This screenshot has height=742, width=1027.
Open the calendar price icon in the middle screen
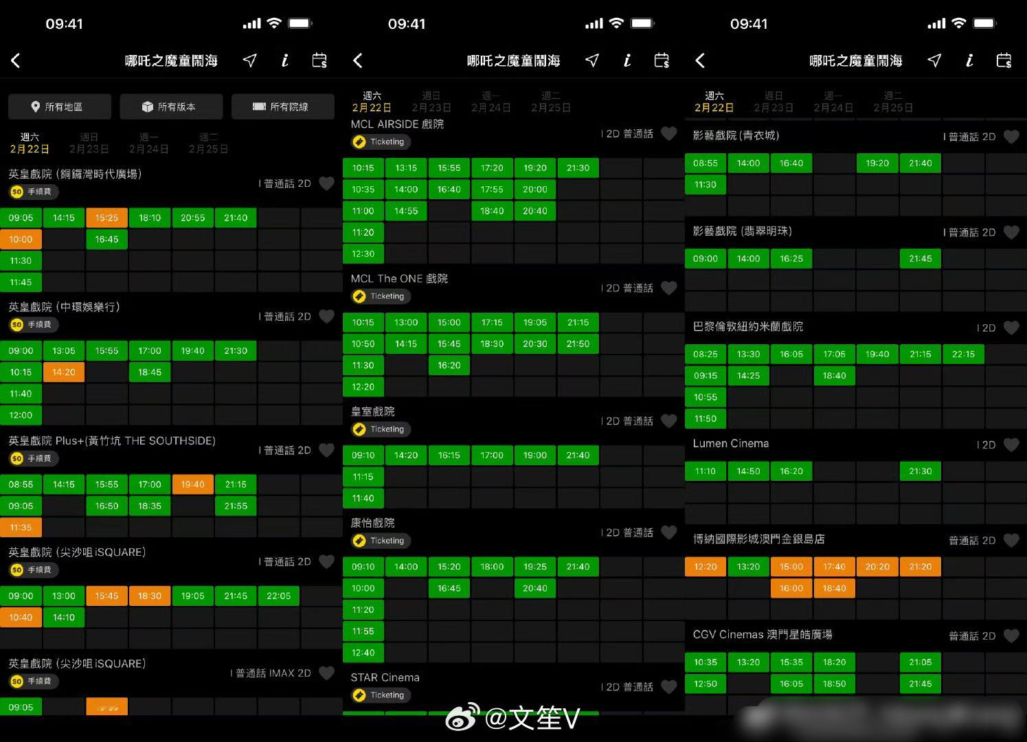(x=662, y=60)
